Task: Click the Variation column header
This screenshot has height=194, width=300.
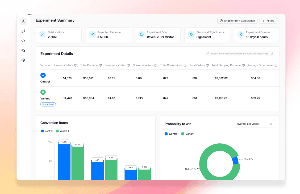Action: point(46,65)
